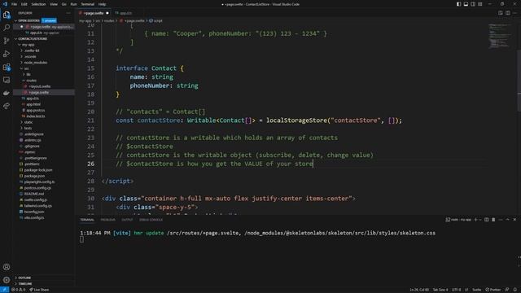521x293 pixels.
Task: Expand the lib folder
Action: tap(28, 74)
